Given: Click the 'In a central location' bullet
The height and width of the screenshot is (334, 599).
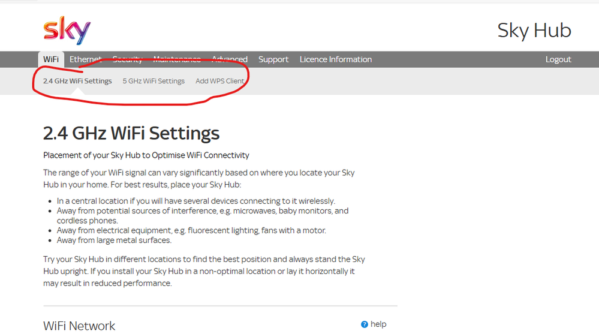Looking at the screenshot, I should pos(196,201).
